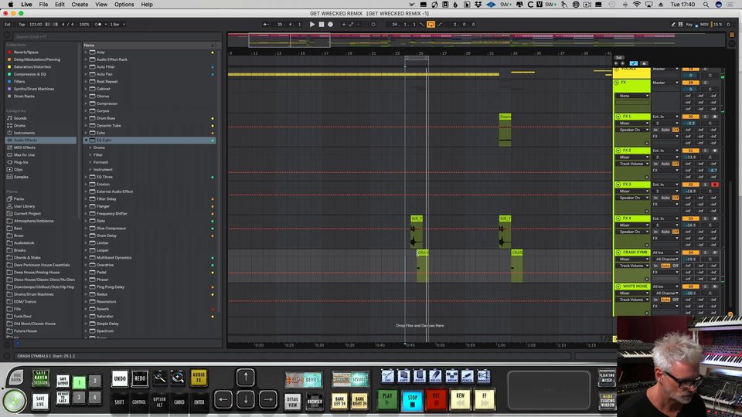Click the Delete icon in Raven toolbar

tap(435, 376)
